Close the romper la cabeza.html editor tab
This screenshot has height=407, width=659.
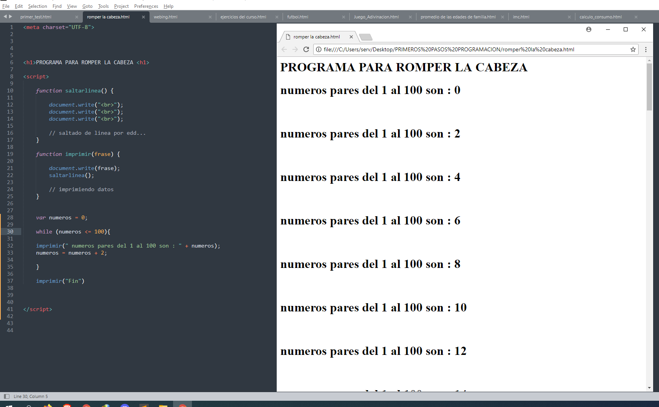(x=143, y=17)
